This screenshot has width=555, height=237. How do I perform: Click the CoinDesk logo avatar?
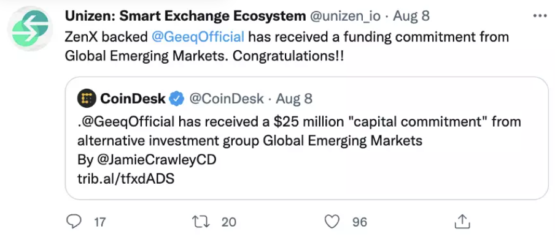87,98
